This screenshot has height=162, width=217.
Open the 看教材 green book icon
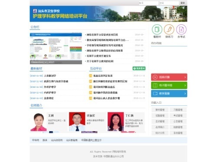pyautogui.click(x=157, y=30)
